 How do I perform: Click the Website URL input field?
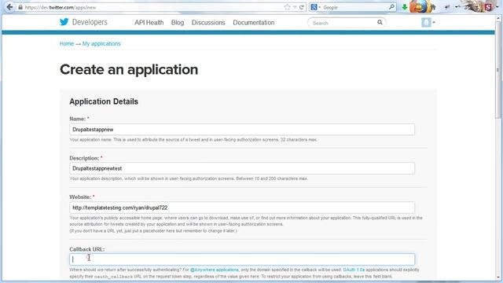pos(242,208)
